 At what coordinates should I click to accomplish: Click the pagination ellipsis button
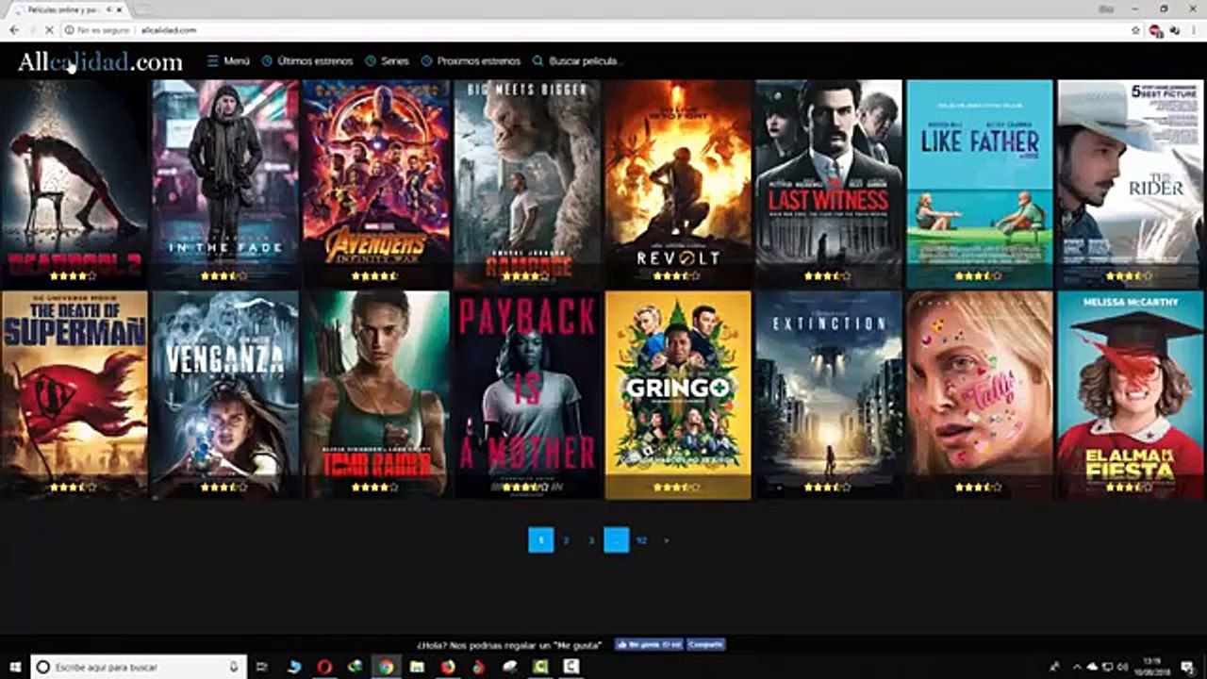[x=617, y=540]
